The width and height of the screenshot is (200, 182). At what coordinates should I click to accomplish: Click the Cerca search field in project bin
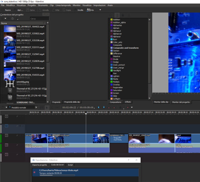[x=39, y=19]
